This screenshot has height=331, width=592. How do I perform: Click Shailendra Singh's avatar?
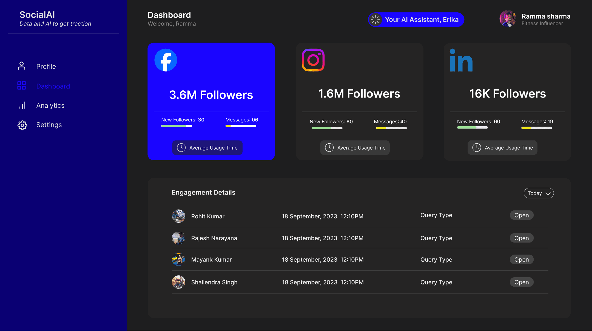(178, 282)
